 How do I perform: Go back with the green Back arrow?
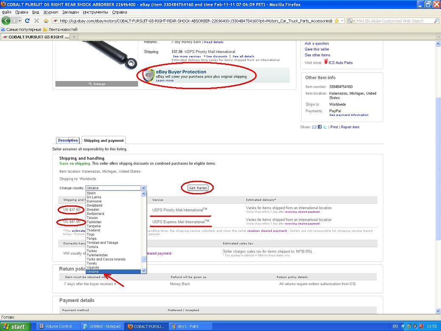click(6, 20)
